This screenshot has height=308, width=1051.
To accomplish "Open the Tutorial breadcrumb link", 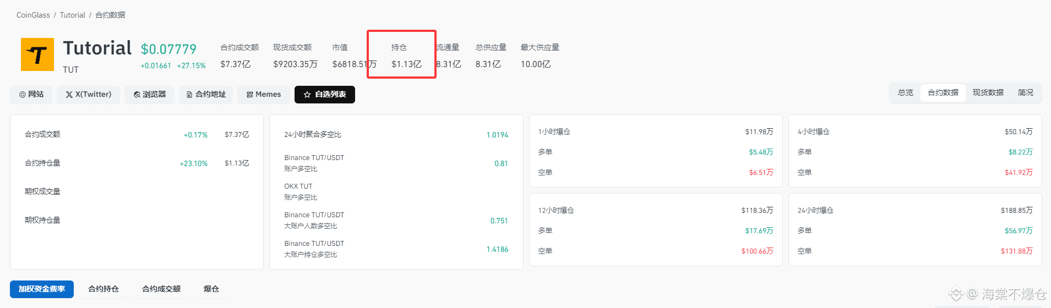I will coord(73,15).
